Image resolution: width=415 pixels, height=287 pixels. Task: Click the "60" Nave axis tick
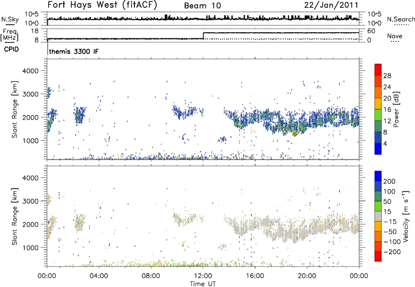[x=371, y=31]
